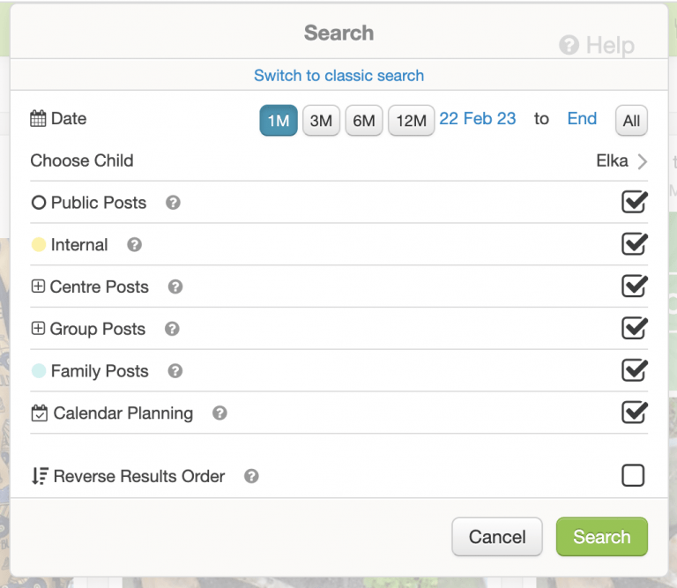Open the child chooser showing Elka
This screenshot has width=677, height=588.
[x=621, y=160]
